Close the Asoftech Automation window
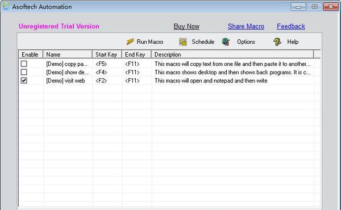The image size is (341, 210). [x=331, y=7]
